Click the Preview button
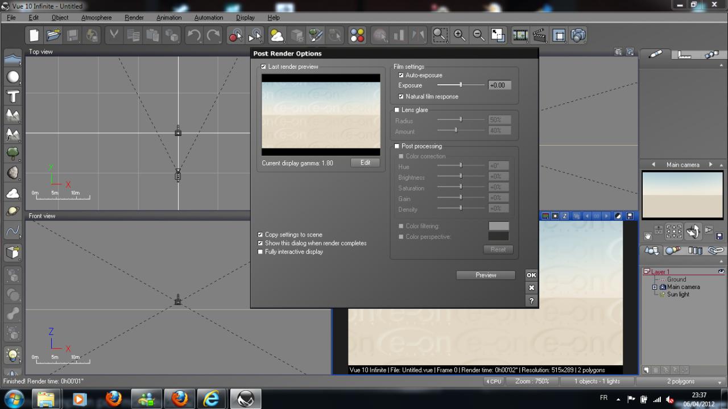Viewport: 728px width, 409px height. tap(486, 275)
